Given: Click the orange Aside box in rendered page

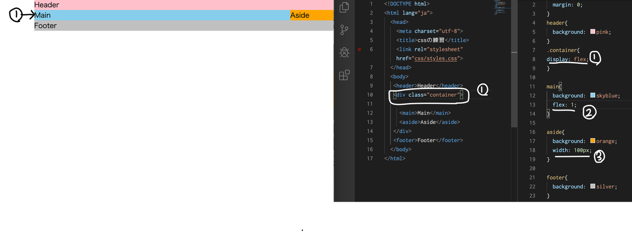Looking at the screenshot, I should 312,15.
